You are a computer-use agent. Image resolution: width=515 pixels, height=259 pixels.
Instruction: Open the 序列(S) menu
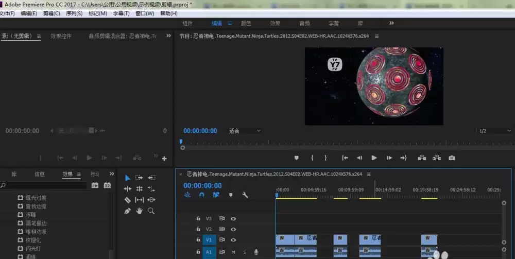click(x=74, y=13)
